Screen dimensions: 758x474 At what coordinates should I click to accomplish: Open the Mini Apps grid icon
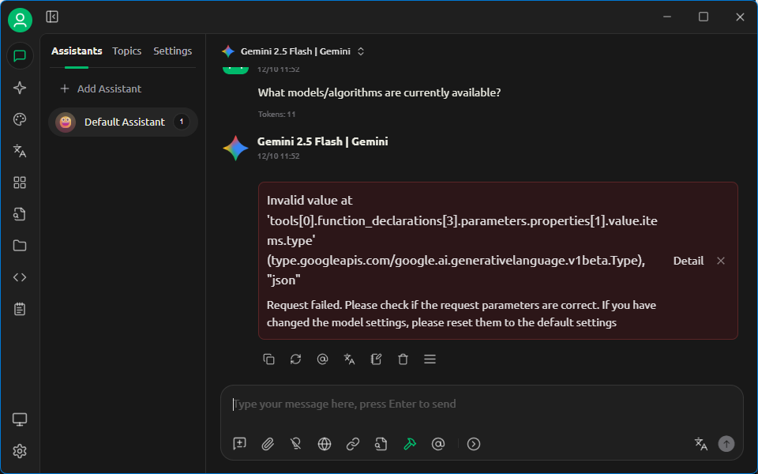click(x=20, y=182)
